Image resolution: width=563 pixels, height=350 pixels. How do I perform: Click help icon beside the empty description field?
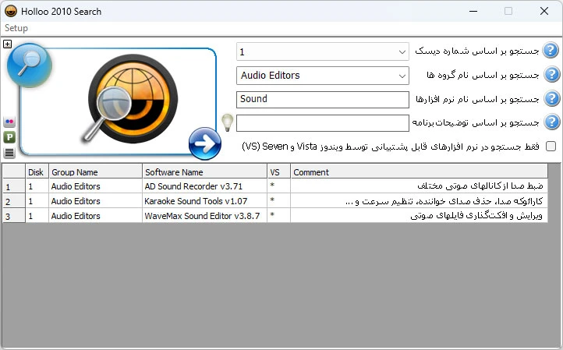click(x=552, y=122)
